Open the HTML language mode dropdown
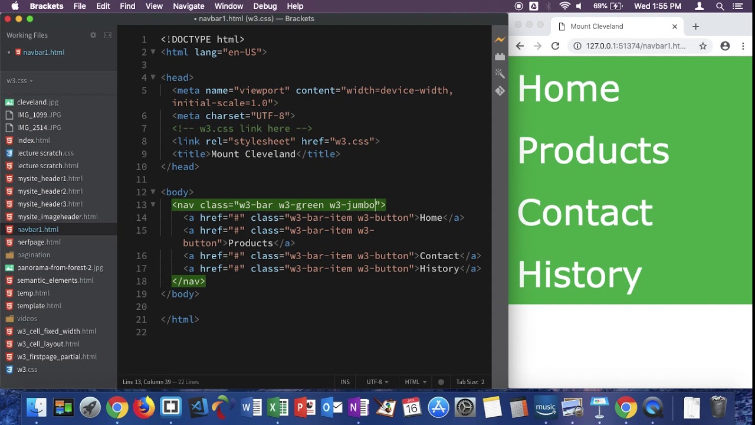The width and height of the screenshot is (755, 425). click(416, 382)
